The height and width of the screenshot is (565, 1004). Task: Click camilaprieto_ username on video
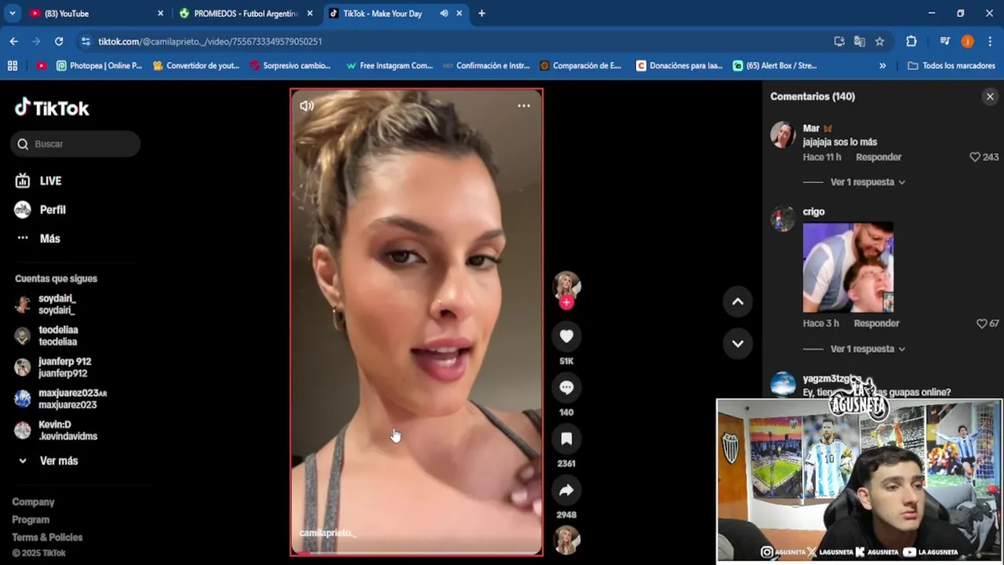tap(328, 533)
